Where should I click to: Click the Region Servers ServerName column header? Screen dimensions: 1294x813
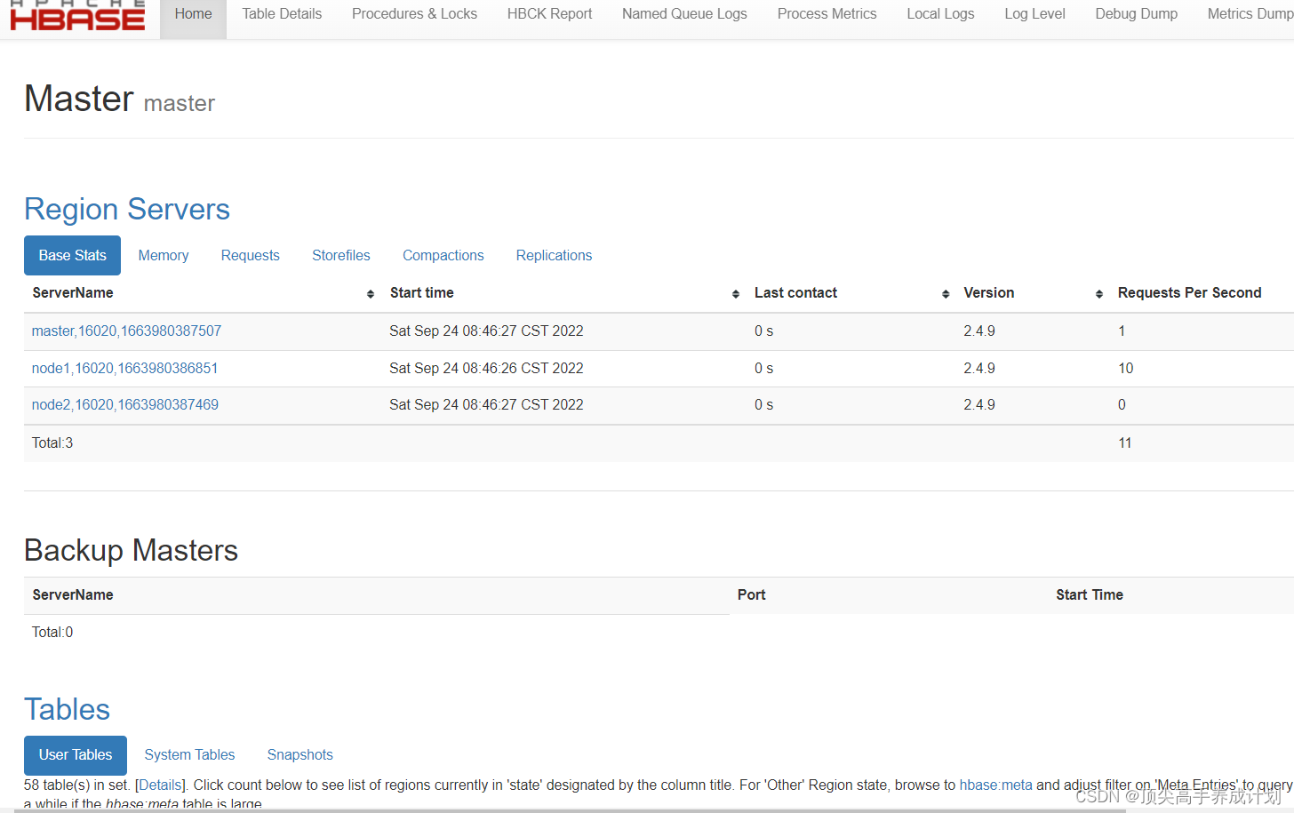(x=73, y=292)
